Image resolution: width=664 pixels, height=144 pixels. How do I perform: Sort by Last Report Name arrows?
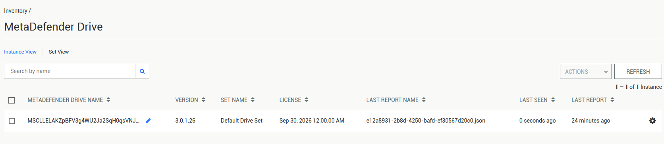coord(424,100)
